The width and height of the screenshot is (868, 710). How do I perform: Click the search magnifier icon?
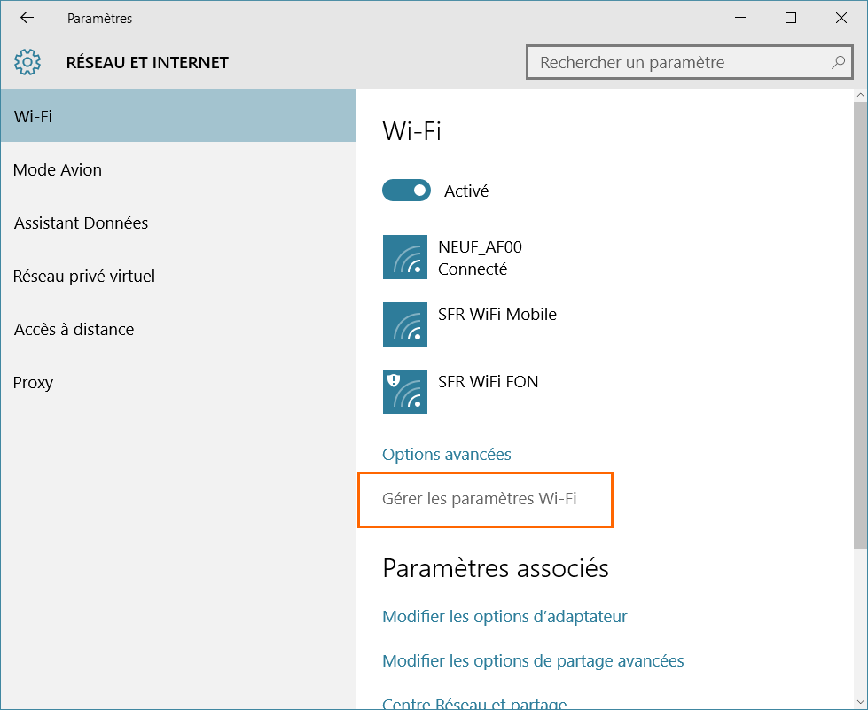click(x=838, y=63)
